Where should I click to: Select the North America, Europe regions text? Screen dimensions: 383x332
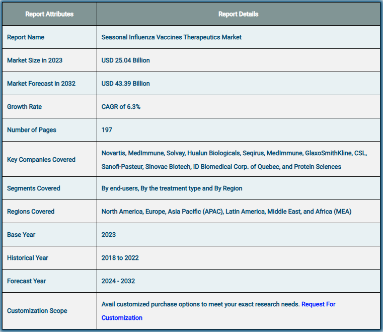[x=226, y=212]
